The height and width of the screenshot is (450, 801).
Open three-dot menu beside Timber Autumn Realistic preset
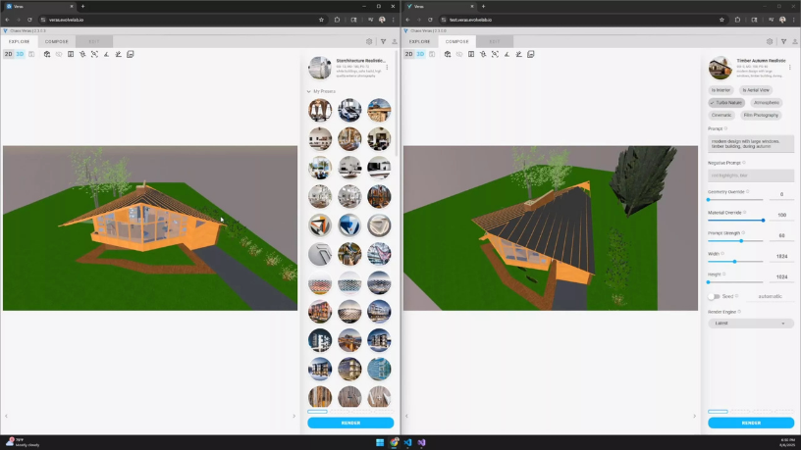(790, 68)
